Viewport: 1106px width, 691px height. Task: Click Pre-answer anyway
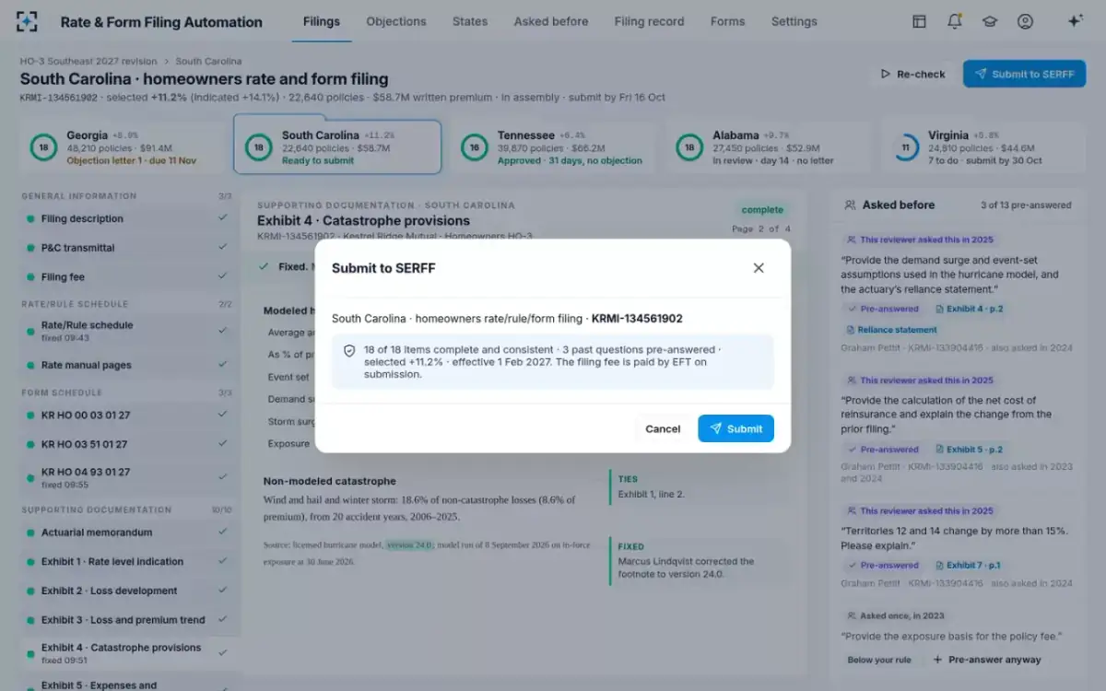(x=987, y=660)
